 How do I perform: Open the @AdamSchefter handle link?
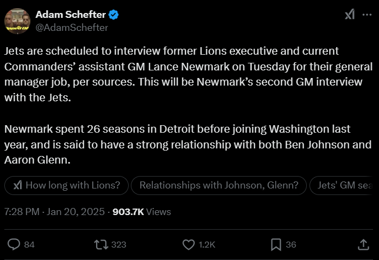pyautogui.click(x=72, y=27)
